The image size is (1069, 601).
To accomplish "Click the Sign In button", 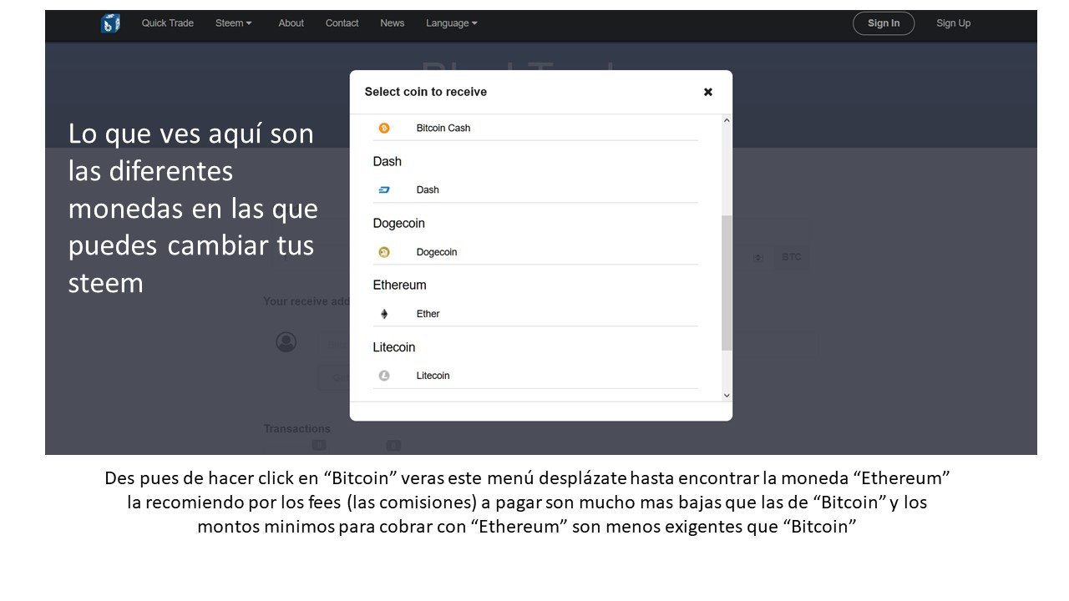I will tap(884, 23).
